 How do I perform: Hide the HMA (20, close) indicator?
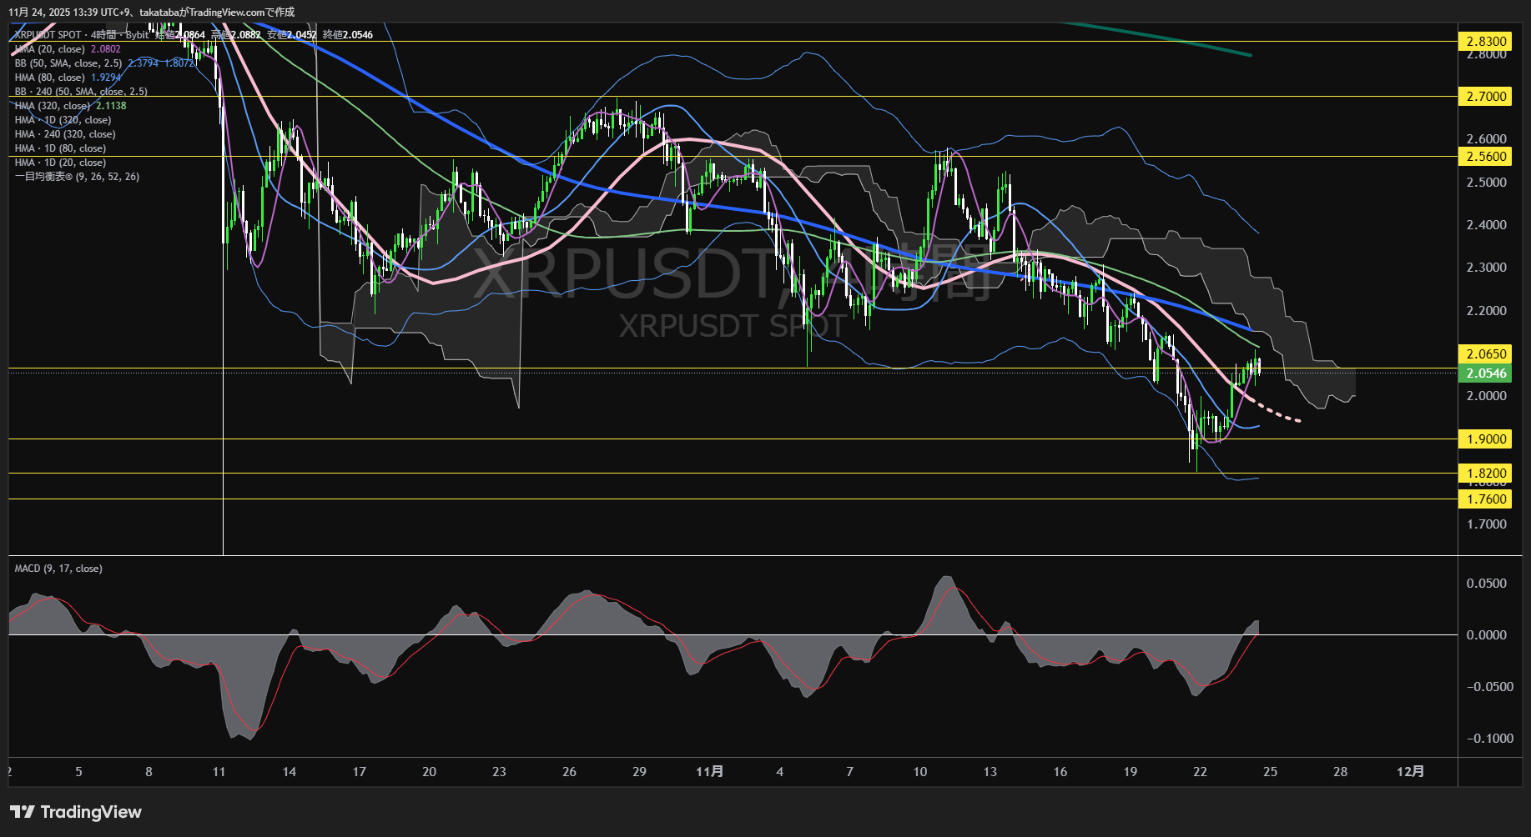click(x=50, y=48)
